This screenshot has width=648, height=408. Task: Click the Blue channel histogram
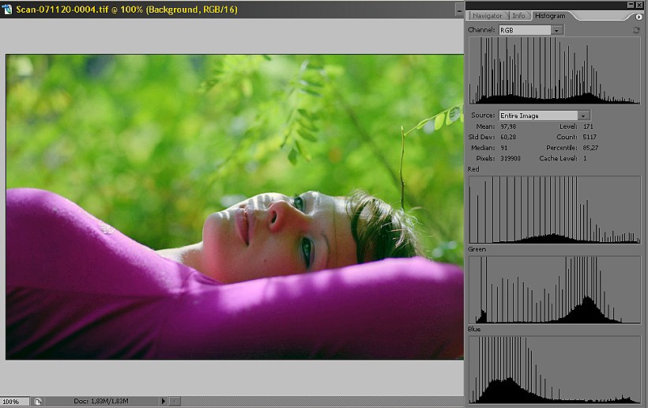coord(554,369)
